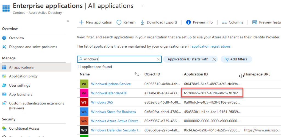Refresh the applications list
Viewport: 281px width, 137px height.
[x=126, y=22]
